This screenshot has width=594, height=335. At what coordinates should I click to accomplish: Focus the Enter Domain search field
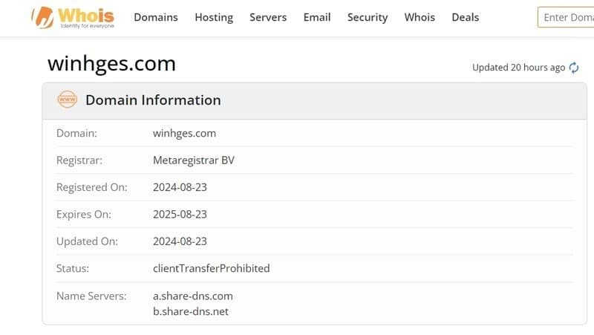[x=566, y=17]
